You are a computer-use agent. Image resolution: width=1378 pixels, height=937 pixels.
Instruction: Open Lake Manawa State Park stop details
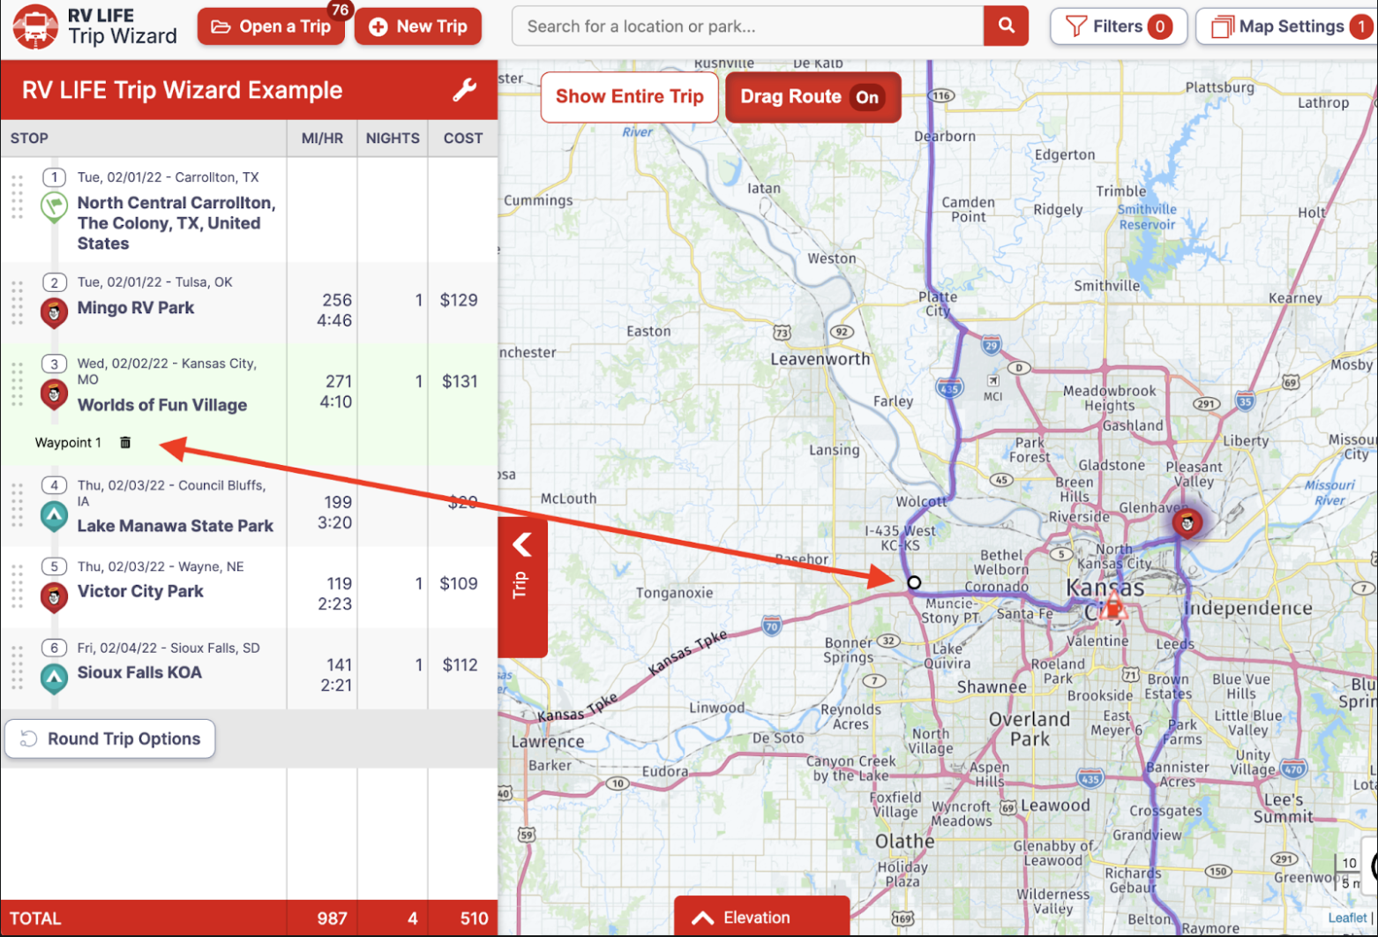pyautogui.click(x=176, y=526)
